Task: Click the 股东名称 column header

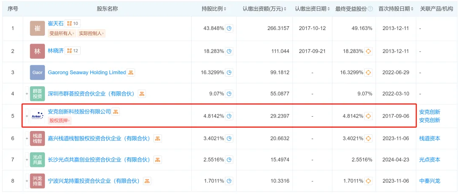Action: 107,9
